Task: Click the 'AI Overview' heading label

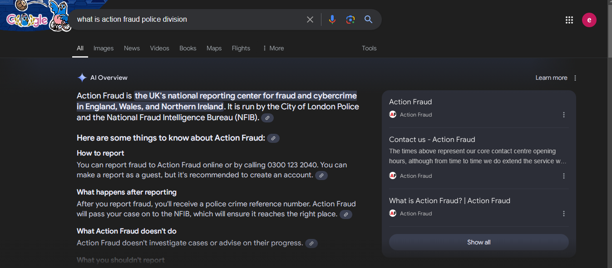Action: pyautogui.click(x=109, y=78)
